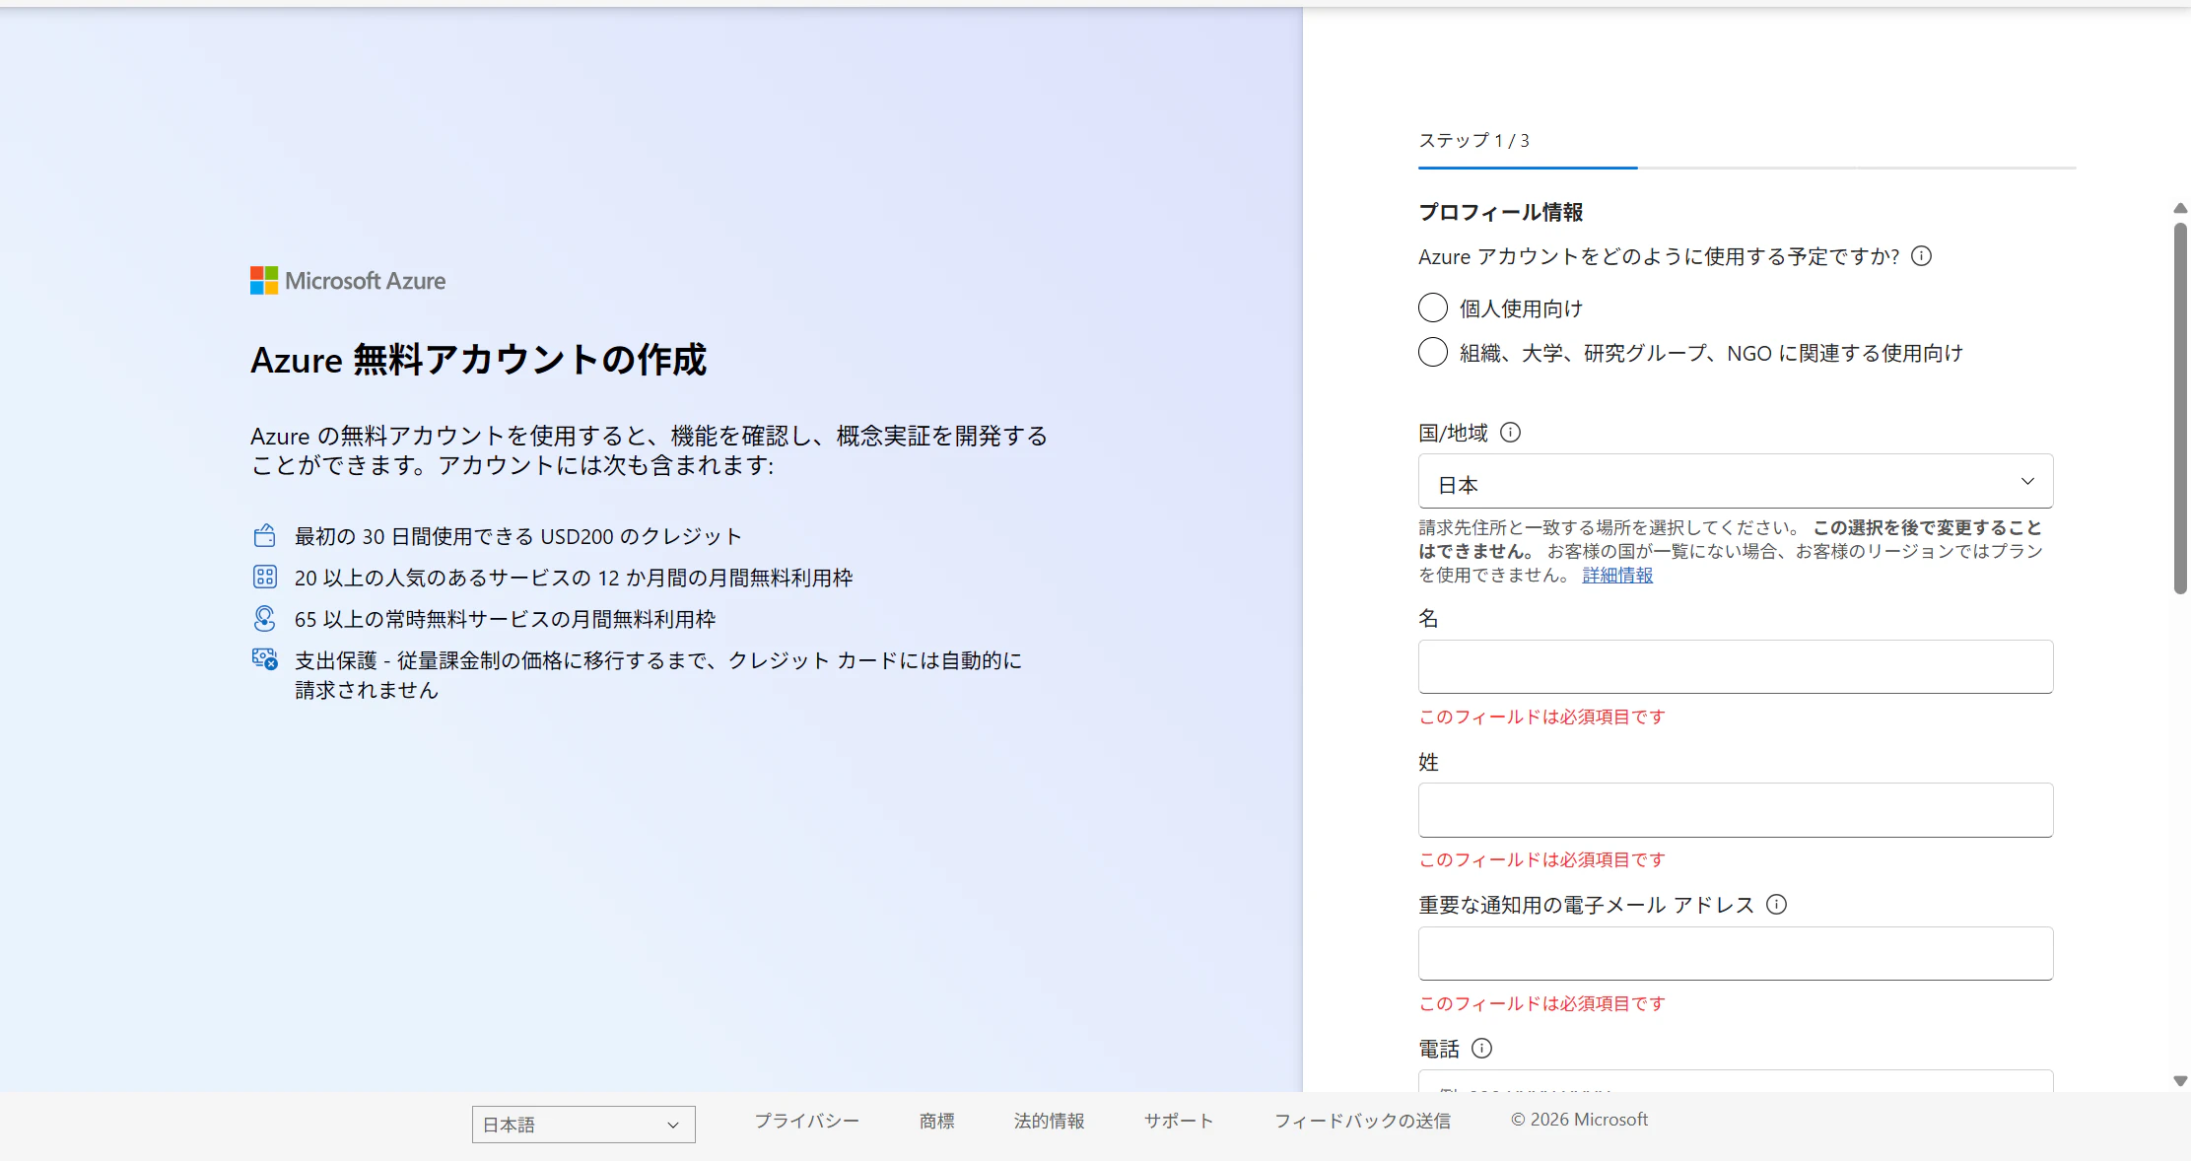Click the Azure 無料アカウントの作成 title

478,360
